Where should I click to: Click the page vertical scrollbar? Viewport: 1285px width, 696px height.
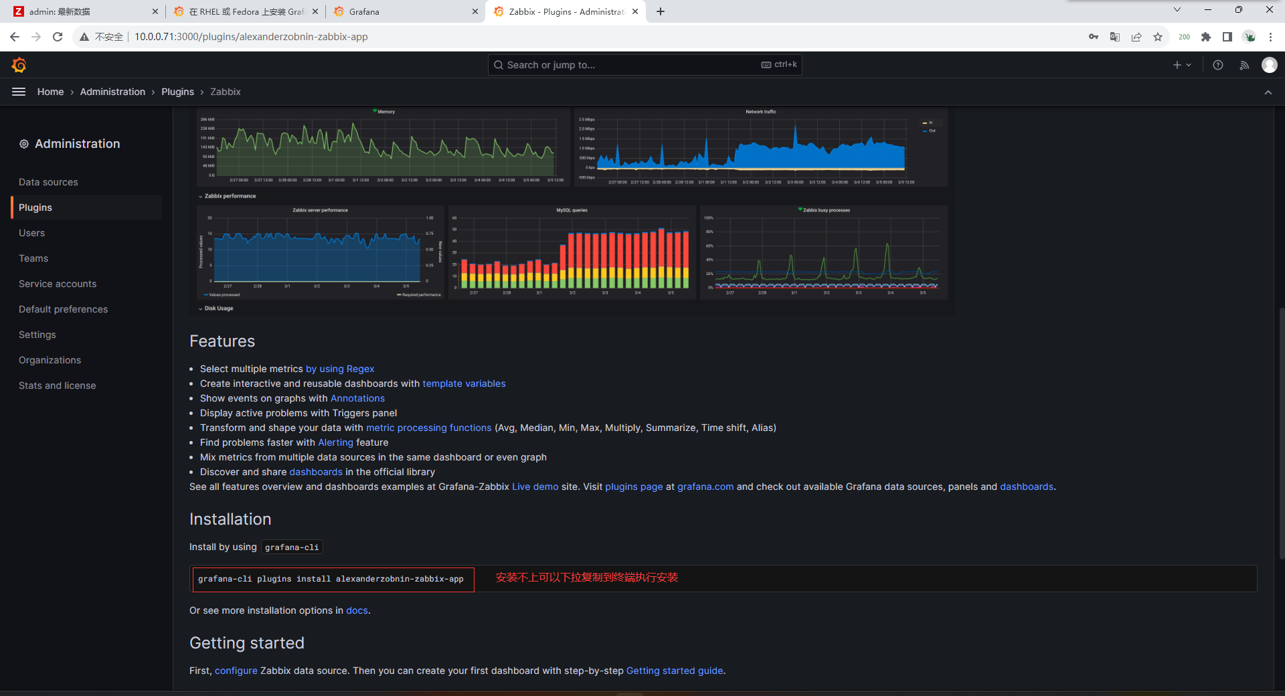pos(1281,433)
